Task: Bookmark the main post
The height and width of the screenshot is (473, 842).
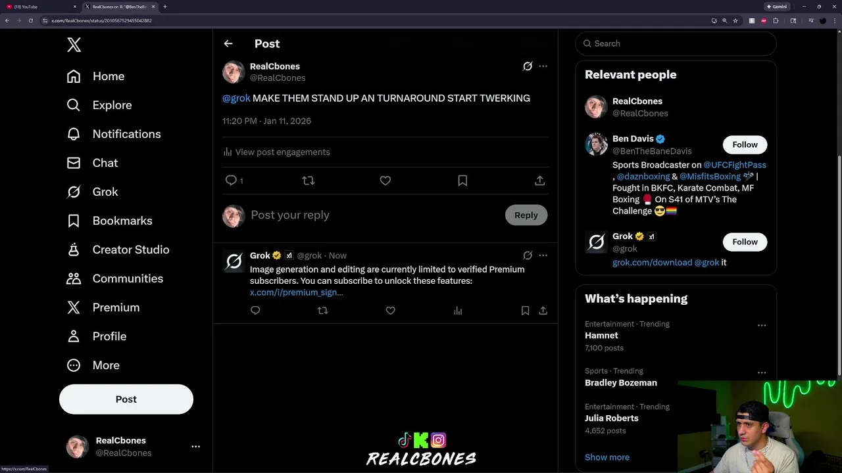Action: click(462, 181)
